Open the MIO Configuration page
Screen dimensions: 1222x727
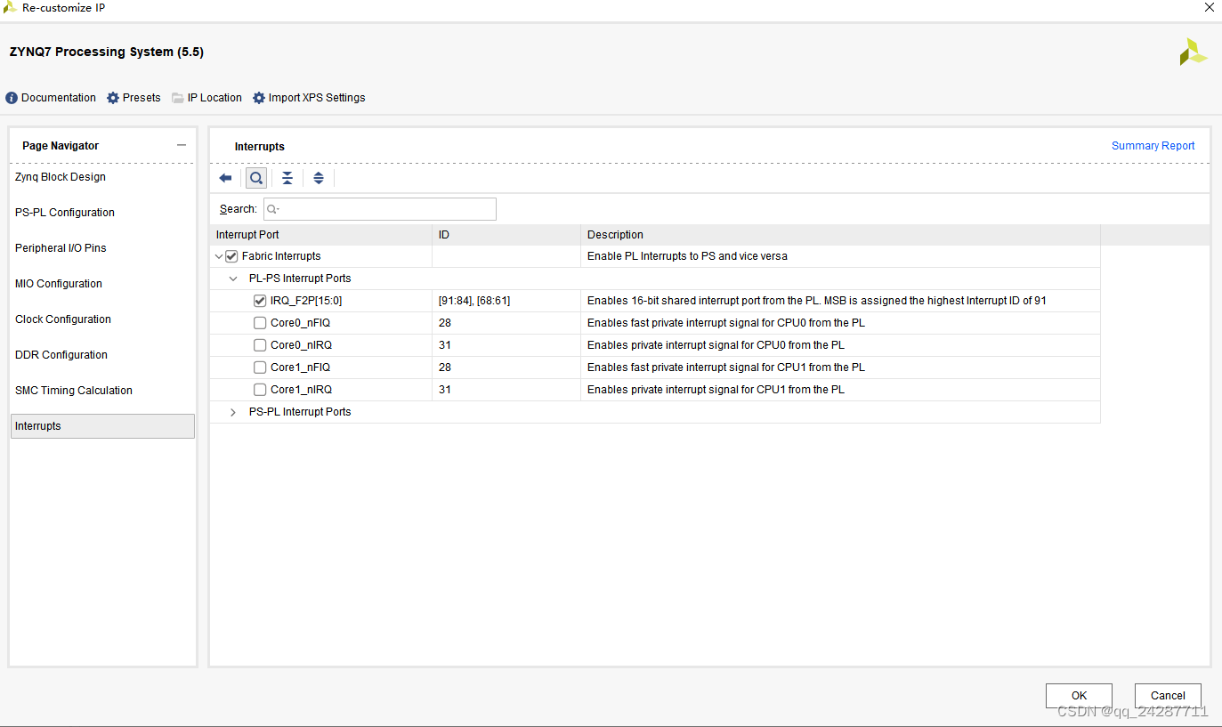pos(59,284)
